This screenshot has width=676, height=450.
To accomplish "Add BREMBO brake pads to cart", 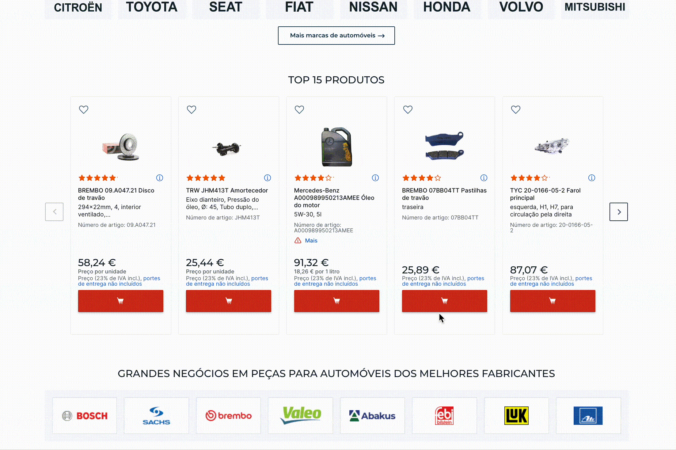I will (444, 301).
